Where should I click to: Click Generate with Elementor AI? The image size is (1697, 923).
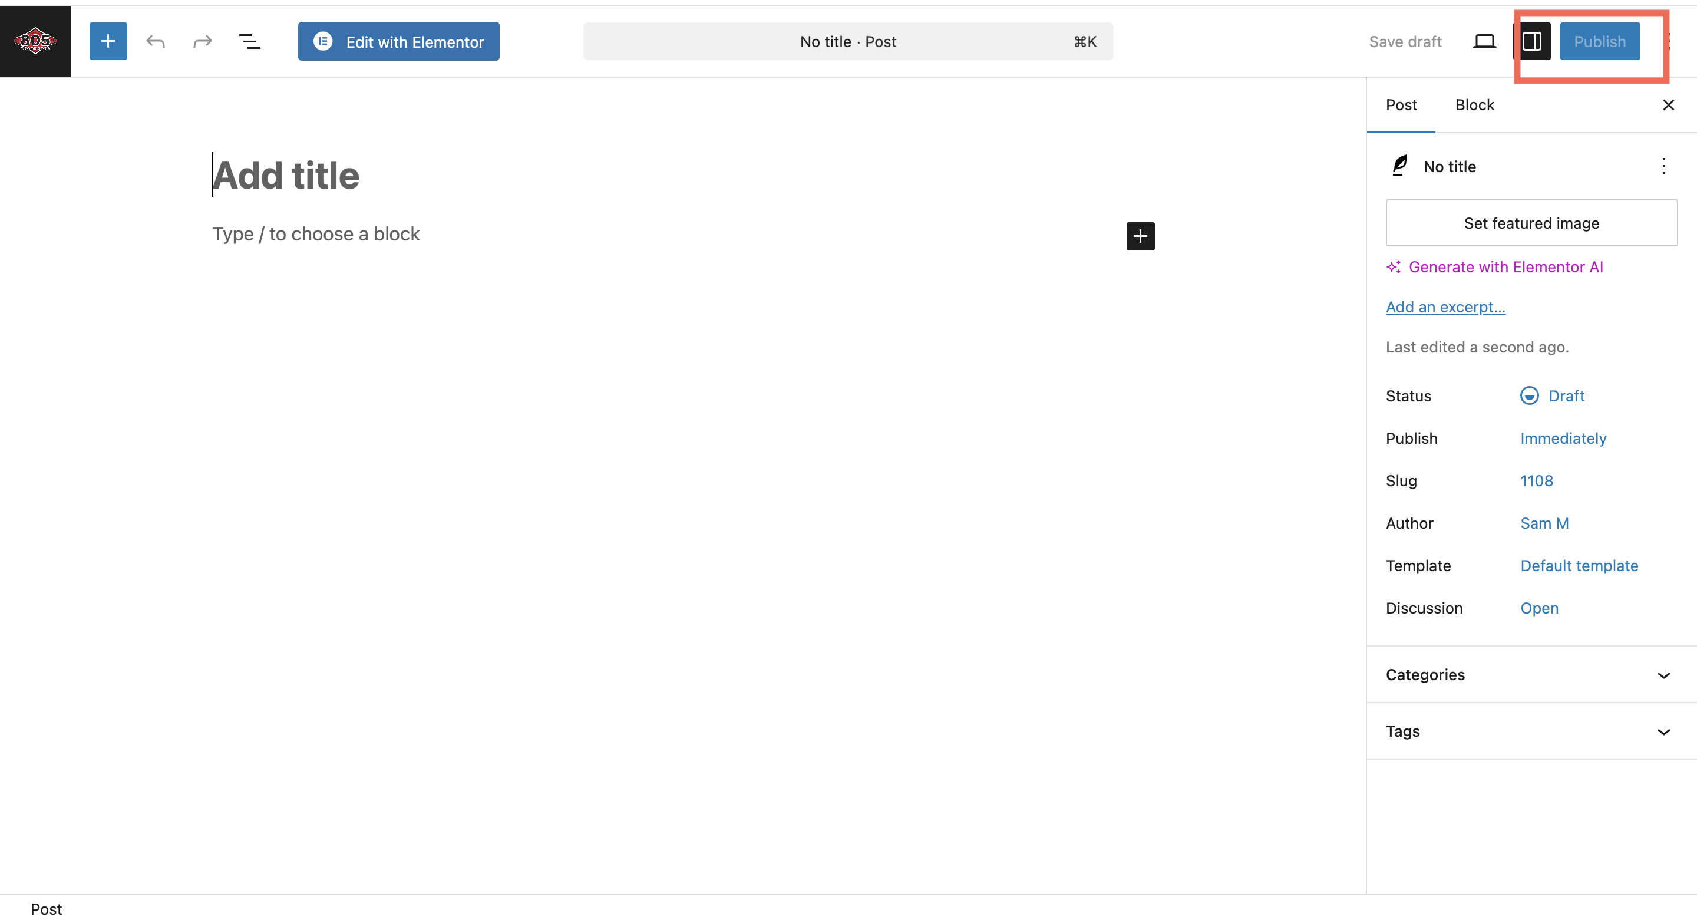[x=1494, y=267]
